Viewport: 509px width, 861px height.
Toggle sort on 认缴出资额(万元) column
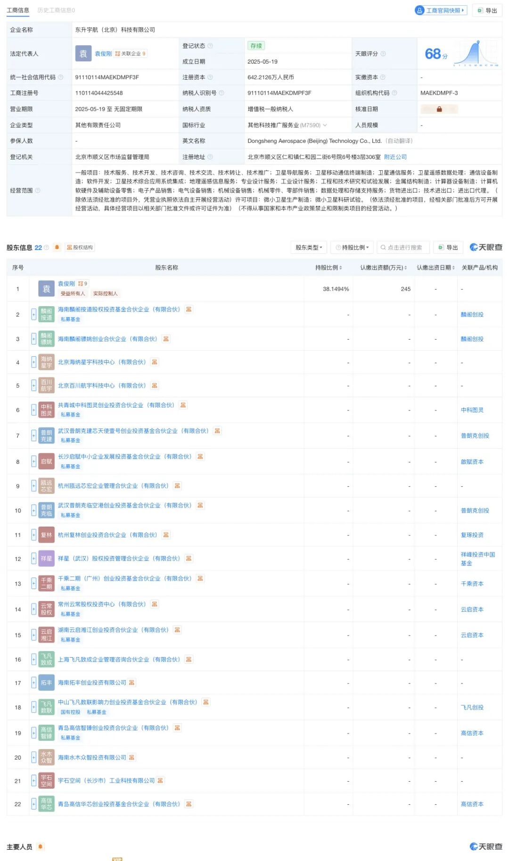406,267
